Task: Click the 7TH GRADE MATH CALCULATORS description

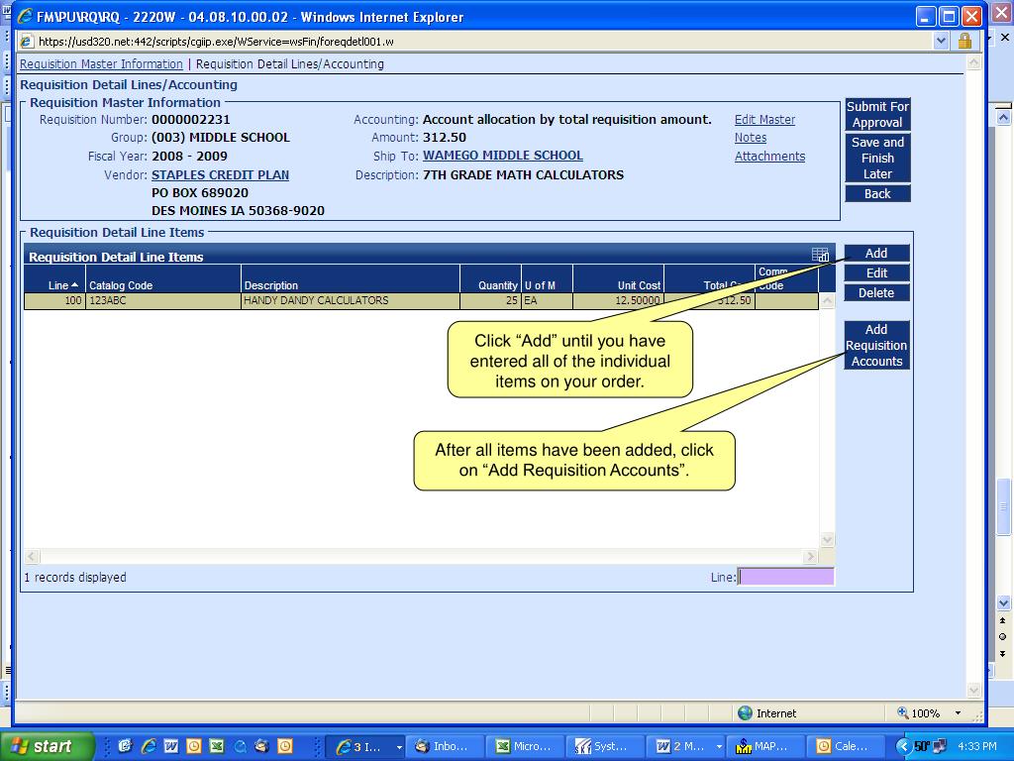Action: tap(523, 174)
